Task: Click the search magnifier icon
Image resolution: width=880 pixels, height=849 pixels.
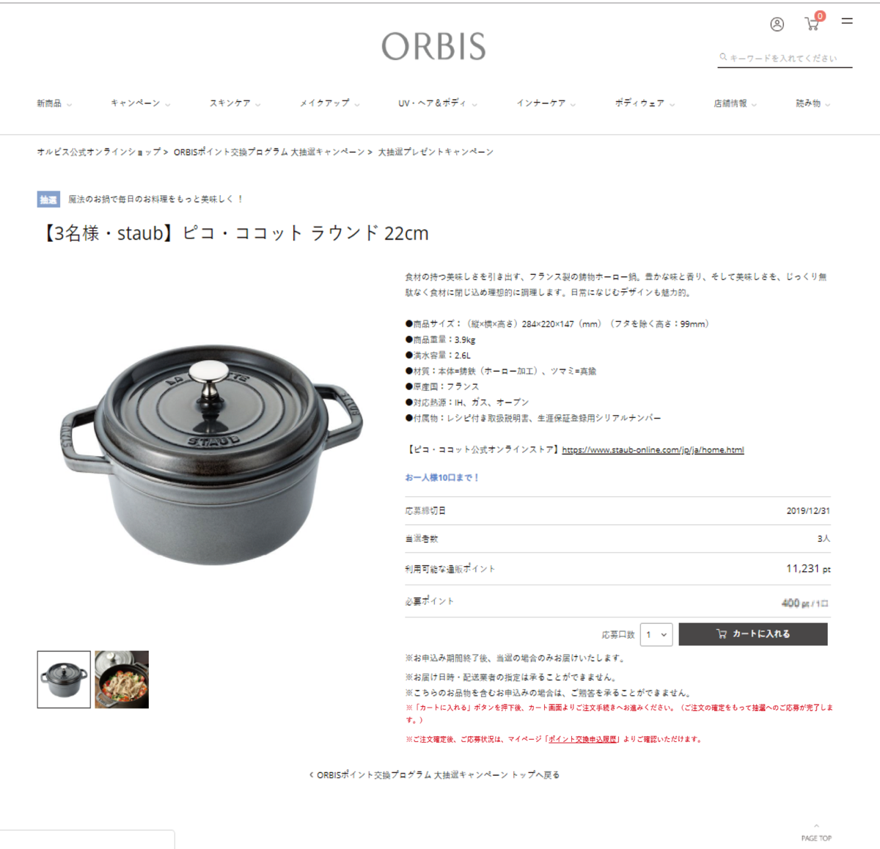Action: tap(723, 56)
